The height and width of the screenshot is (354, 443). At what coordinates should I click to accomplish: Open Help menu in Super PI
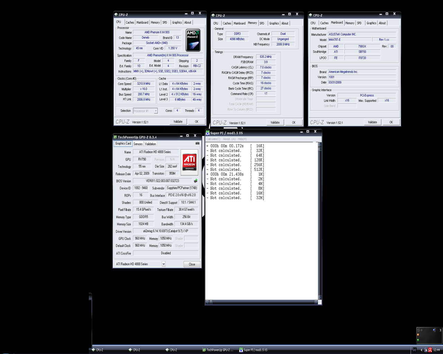(x=242, y=139)
